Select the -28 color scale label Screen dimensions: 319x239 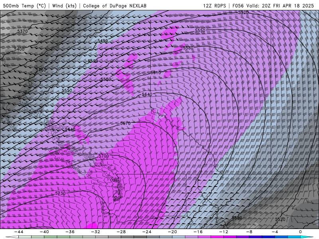point(121,232)
